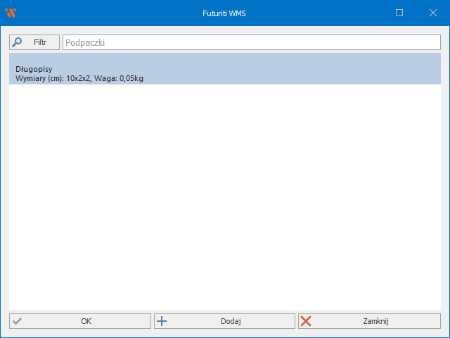Image resolution: width=450 pixels, height=338 pixels.
Task: Click the Filtr label text
Action: (40, 42)
